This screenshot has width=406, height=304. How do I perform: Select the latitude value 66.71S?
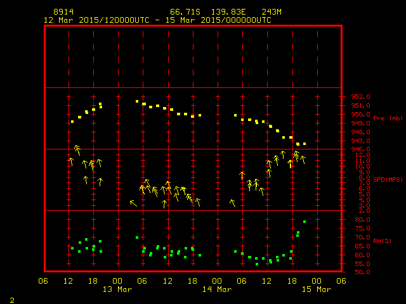point(183,12)
